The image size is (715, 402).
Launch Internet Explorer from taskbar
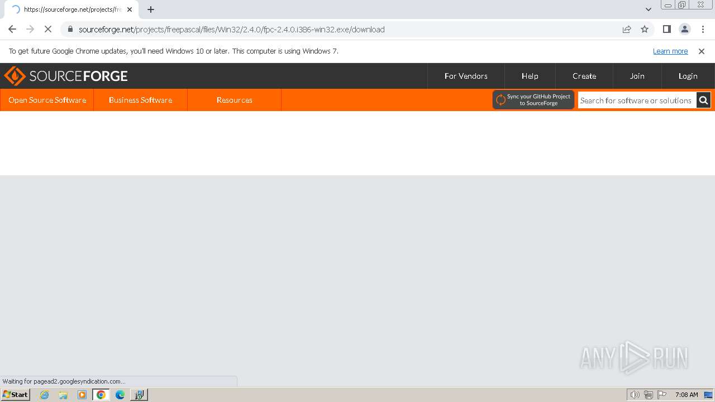45,395
